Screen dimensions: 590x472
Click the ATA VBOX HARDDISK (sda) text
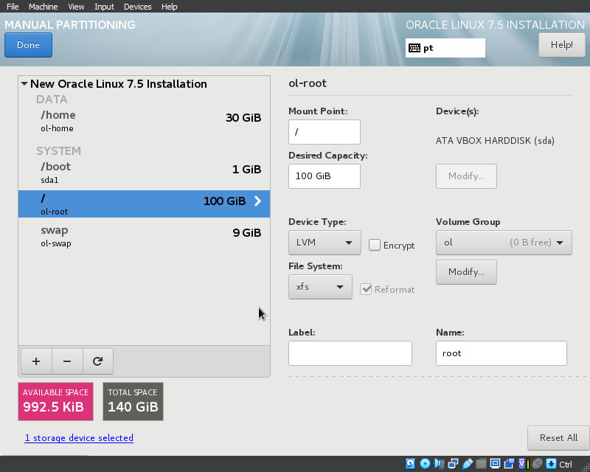tap(495, 141)
